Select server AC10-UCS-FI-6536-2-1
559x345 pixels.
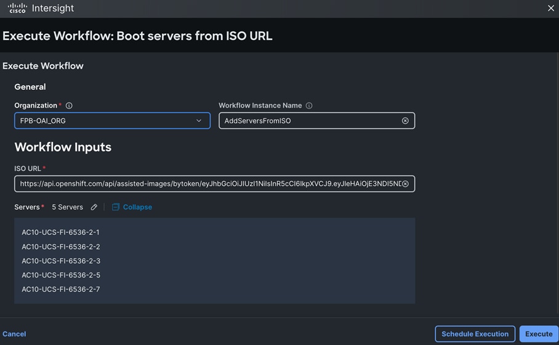[60, 232]
